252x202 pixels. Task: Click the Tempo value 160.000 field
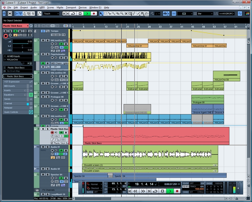coord(55,35)
